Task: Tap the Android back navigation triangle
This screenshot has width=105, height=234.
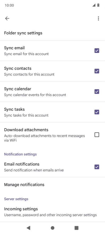Action: [28, 228]
